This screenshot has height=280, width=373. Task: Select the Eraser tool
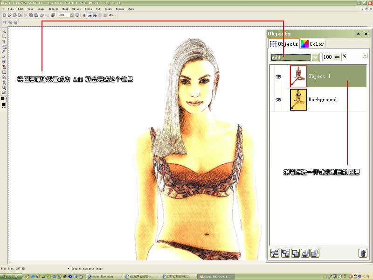(4, 57)
